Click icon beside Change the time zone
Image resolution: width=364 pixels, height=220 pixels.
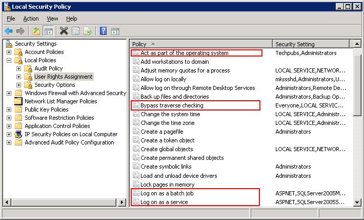(136, 123)
